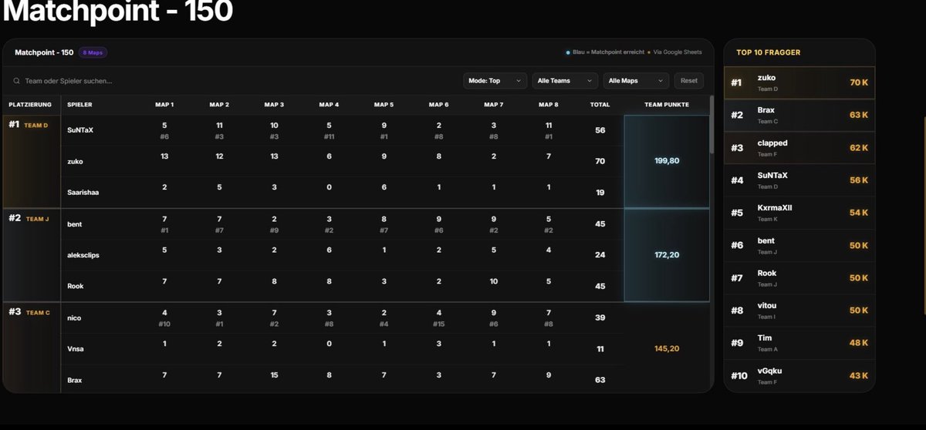Click nico's total of 39

(x=600, y=317)
